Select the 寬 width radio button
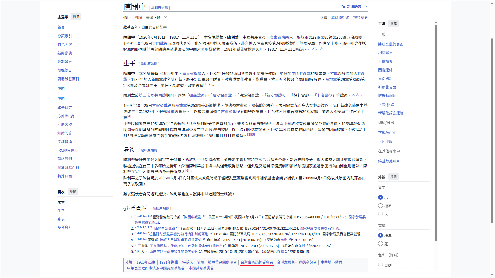 (x=380, y=244)
